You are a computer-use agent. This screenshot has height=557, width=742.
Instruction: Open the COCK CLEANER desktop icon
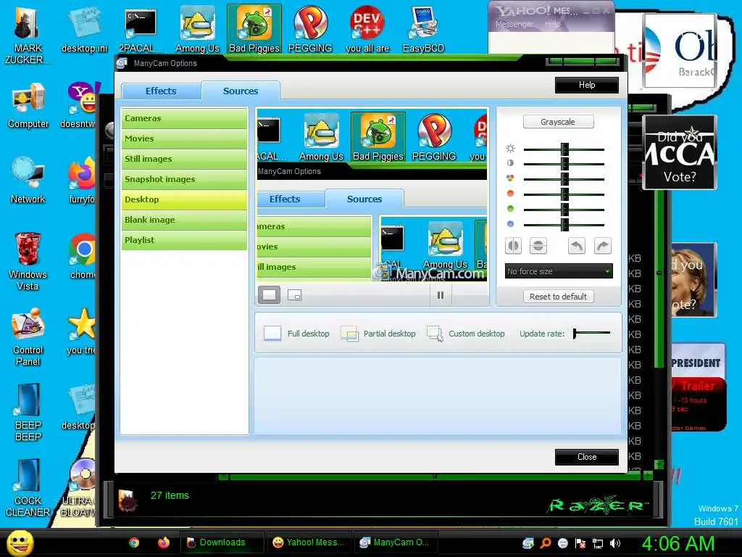[28, 487]
